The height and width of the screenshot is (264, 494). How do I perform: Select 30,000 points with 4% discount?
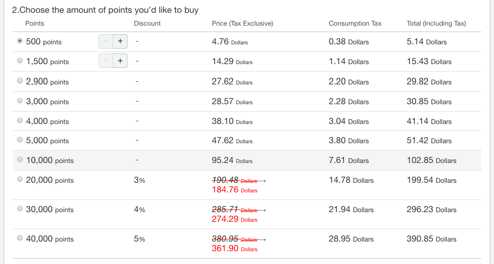[x=20, y=208]
